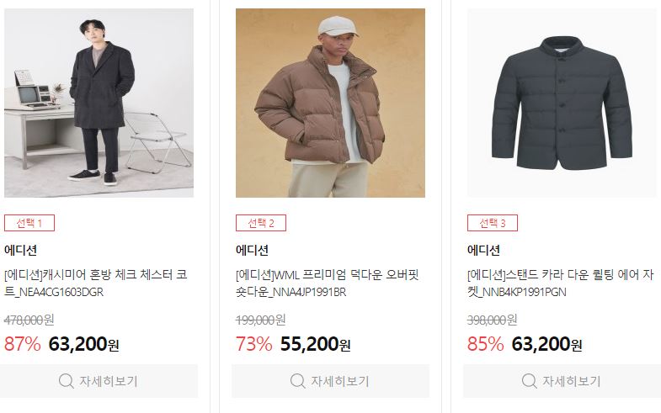Open the gray check coat product photo
Screen dimensions: 661x413
coord(99,103)
